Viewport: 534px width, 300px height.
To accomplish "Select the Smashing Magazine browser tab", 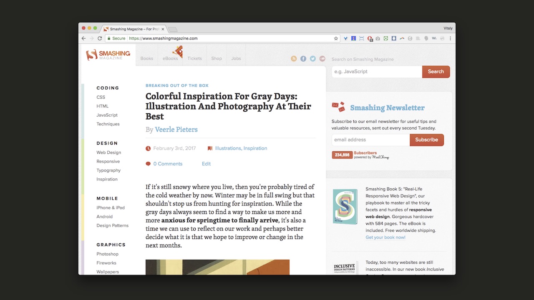I will pos(134,29).
